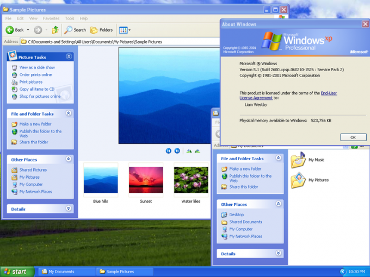Open the Tools menu

point(70,18)
